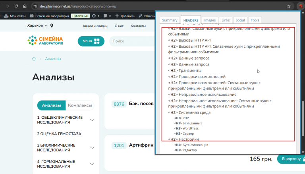
Task: Click the browser address bar URL
Action: tap(78, 6)
